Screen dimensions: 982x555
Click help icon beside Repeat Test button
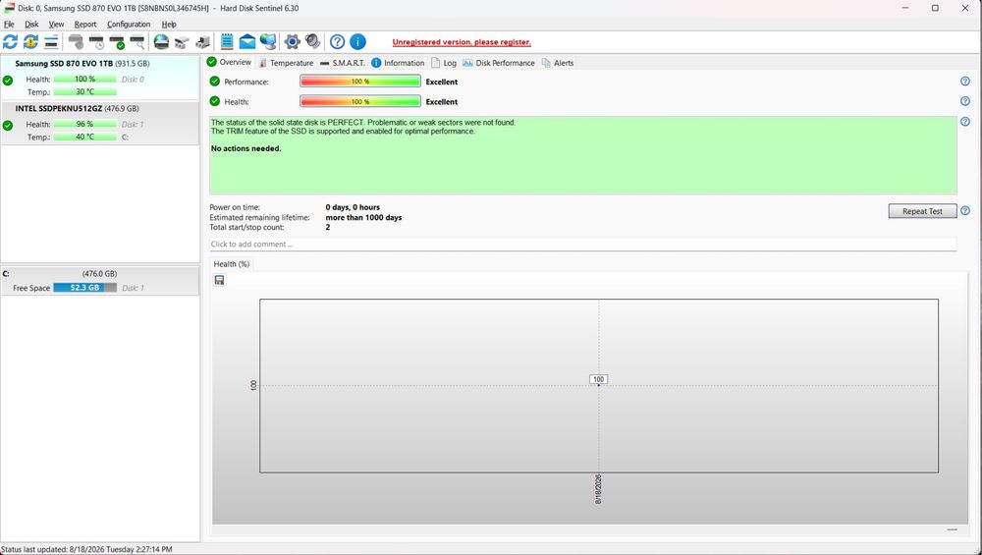(965, 211)
